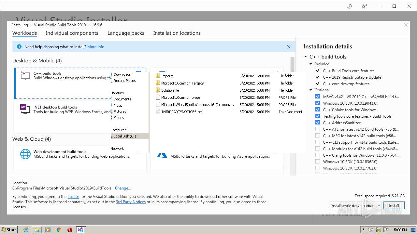Select the Microsoft.Common.props file icon
Image resolution: width=417 pixels, height=234 pixels.
(x=158, y=97)
